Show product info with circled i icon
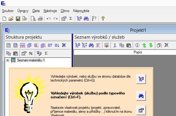Screen dimensions: 176x116 (137, 45)
